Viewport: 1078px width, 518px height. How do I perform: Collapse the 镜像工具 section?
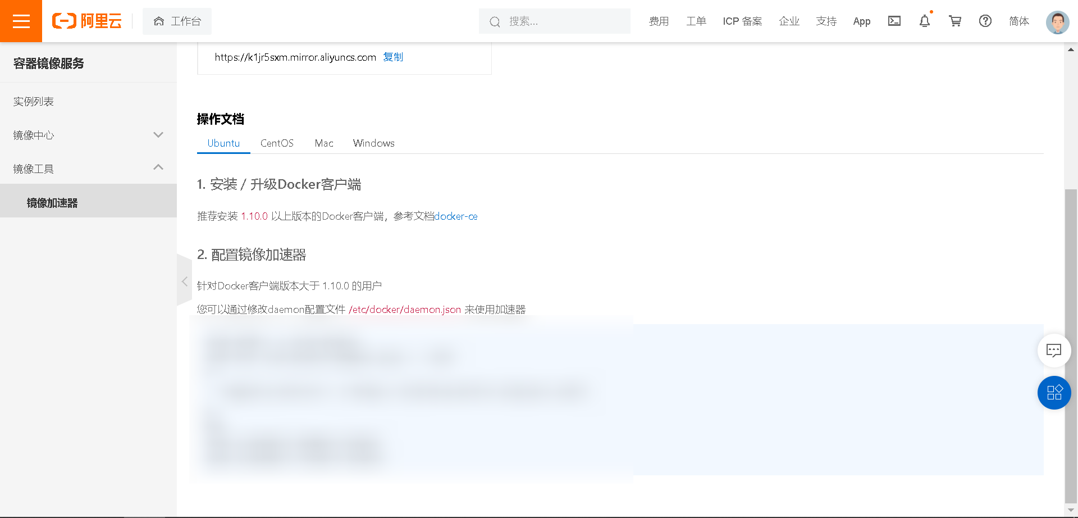88,169
